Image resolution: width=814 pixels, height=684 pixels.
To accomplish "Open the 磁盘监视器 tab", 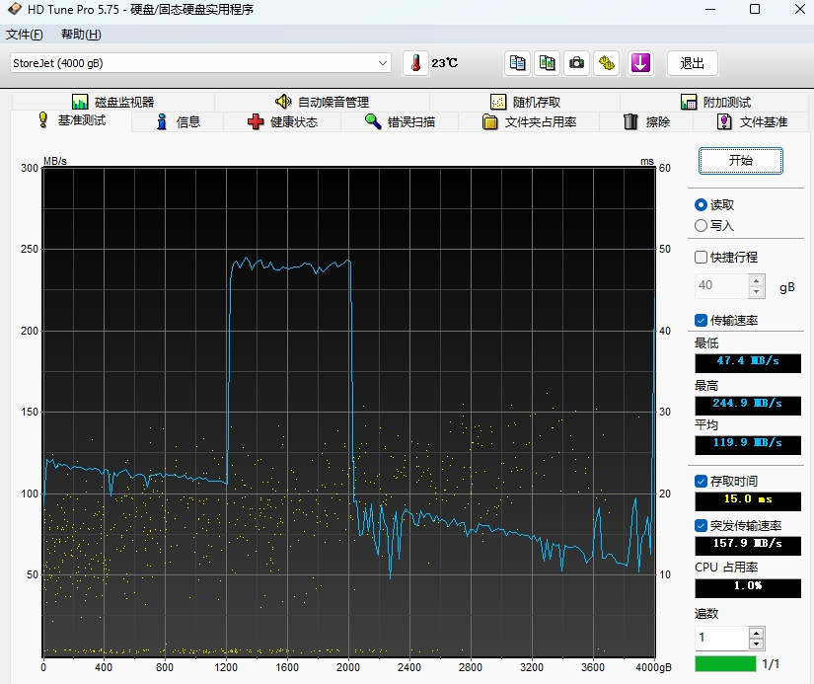I will (113, 102).
